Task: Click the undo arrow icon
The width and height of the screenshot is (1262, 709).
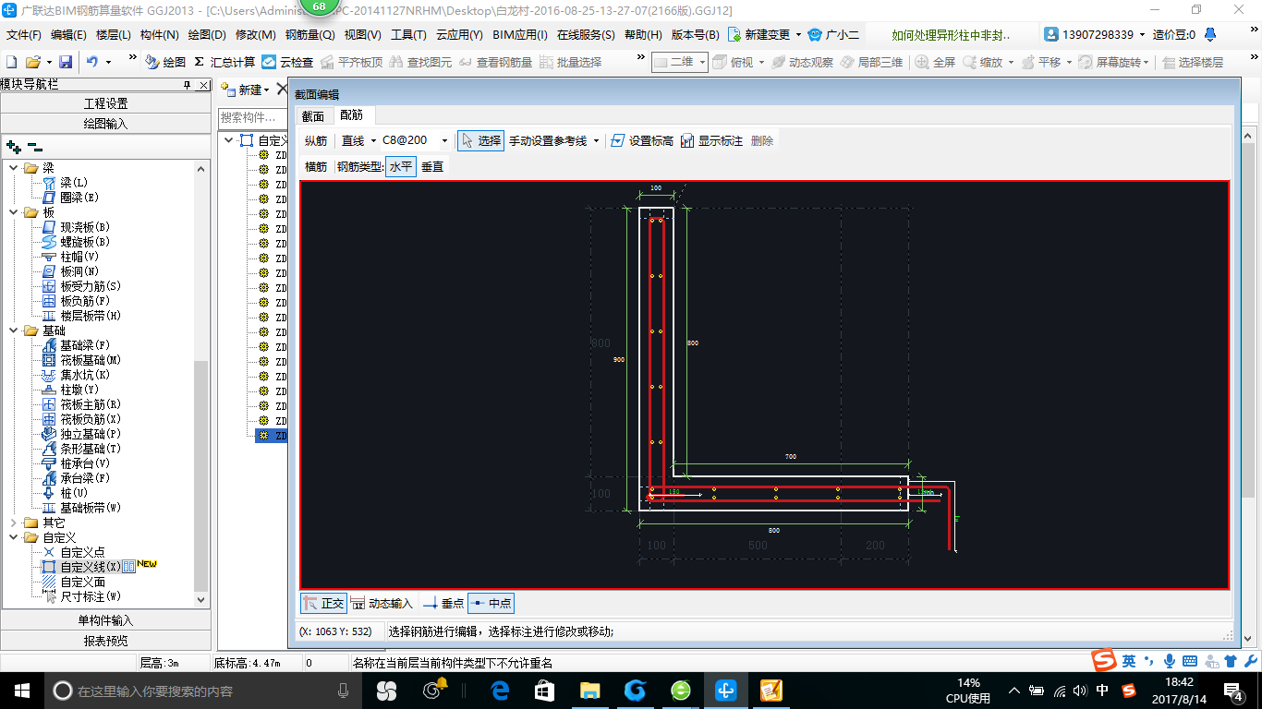Action: [x=92, y=62]
